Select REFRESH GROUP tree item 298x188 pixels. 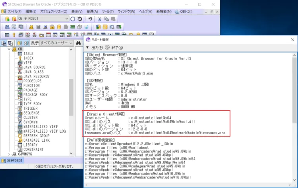tap(36, 136)
